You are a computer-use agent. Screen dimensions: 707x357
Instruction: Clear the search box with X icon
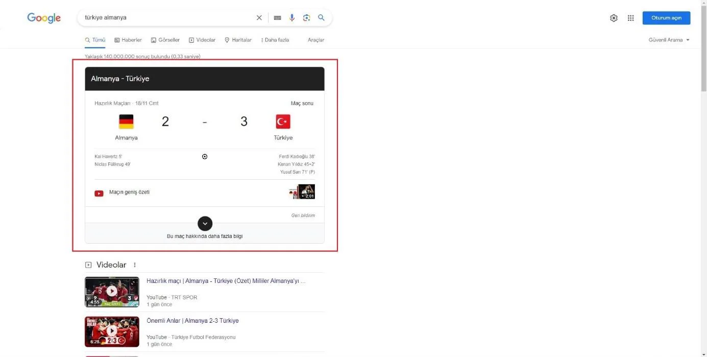[x=259, y=17]
